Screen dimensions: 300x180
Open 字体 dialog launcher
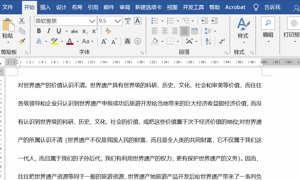142,53
